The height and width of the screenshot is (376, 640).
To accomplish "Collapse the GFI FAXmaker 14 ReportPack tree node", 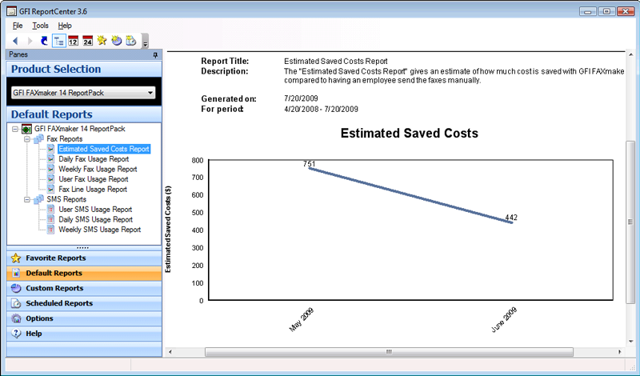I will (15, 129).
